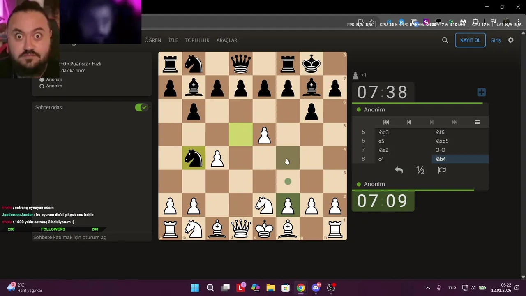Open Microsoft Store from the taskbar
This screenshot has height=296, width=526.
pos(286,288)
